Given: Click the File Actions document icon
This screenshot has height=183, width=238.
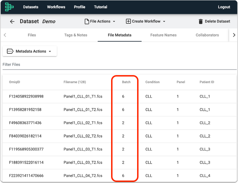Looking at the screenshot, I should coord(87,22).
